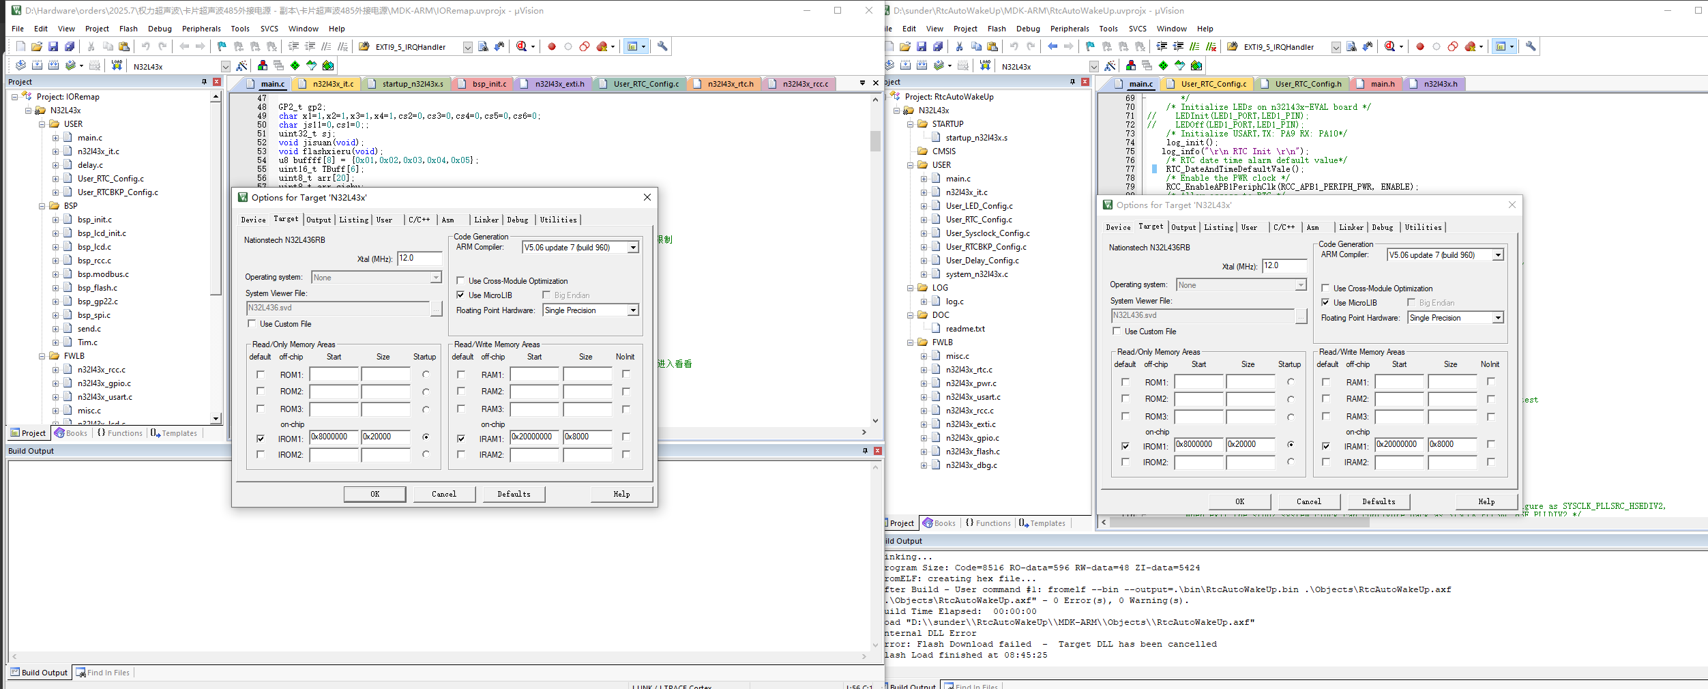Toggle Use MicroLIB checkbox in right dialog
The width and height of the screenshot is (1708, 689).
click(1325, 302)
